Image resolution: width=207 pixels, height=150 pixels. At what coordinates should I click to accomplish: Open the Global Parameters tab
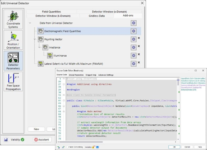tap(76, 75)
